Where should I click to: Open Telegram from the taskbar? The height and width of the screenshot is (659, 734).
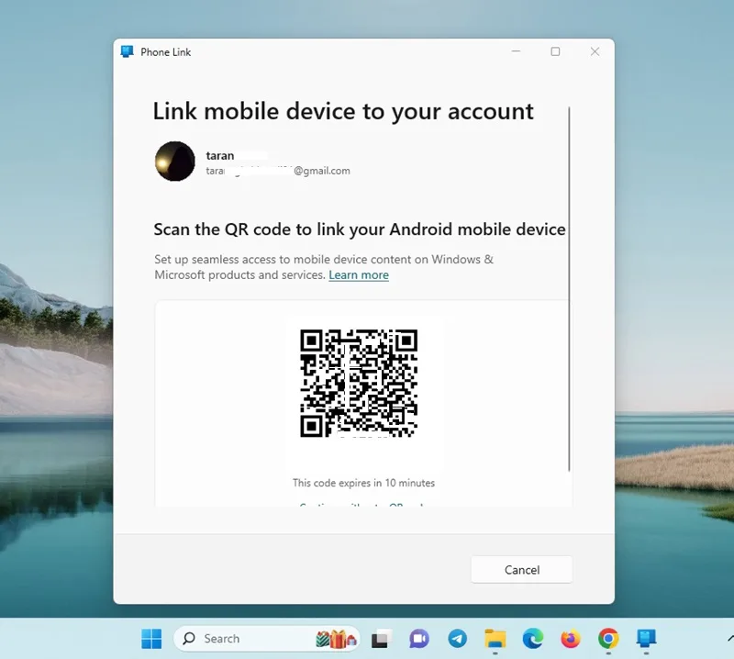click(x=457, y=639)
